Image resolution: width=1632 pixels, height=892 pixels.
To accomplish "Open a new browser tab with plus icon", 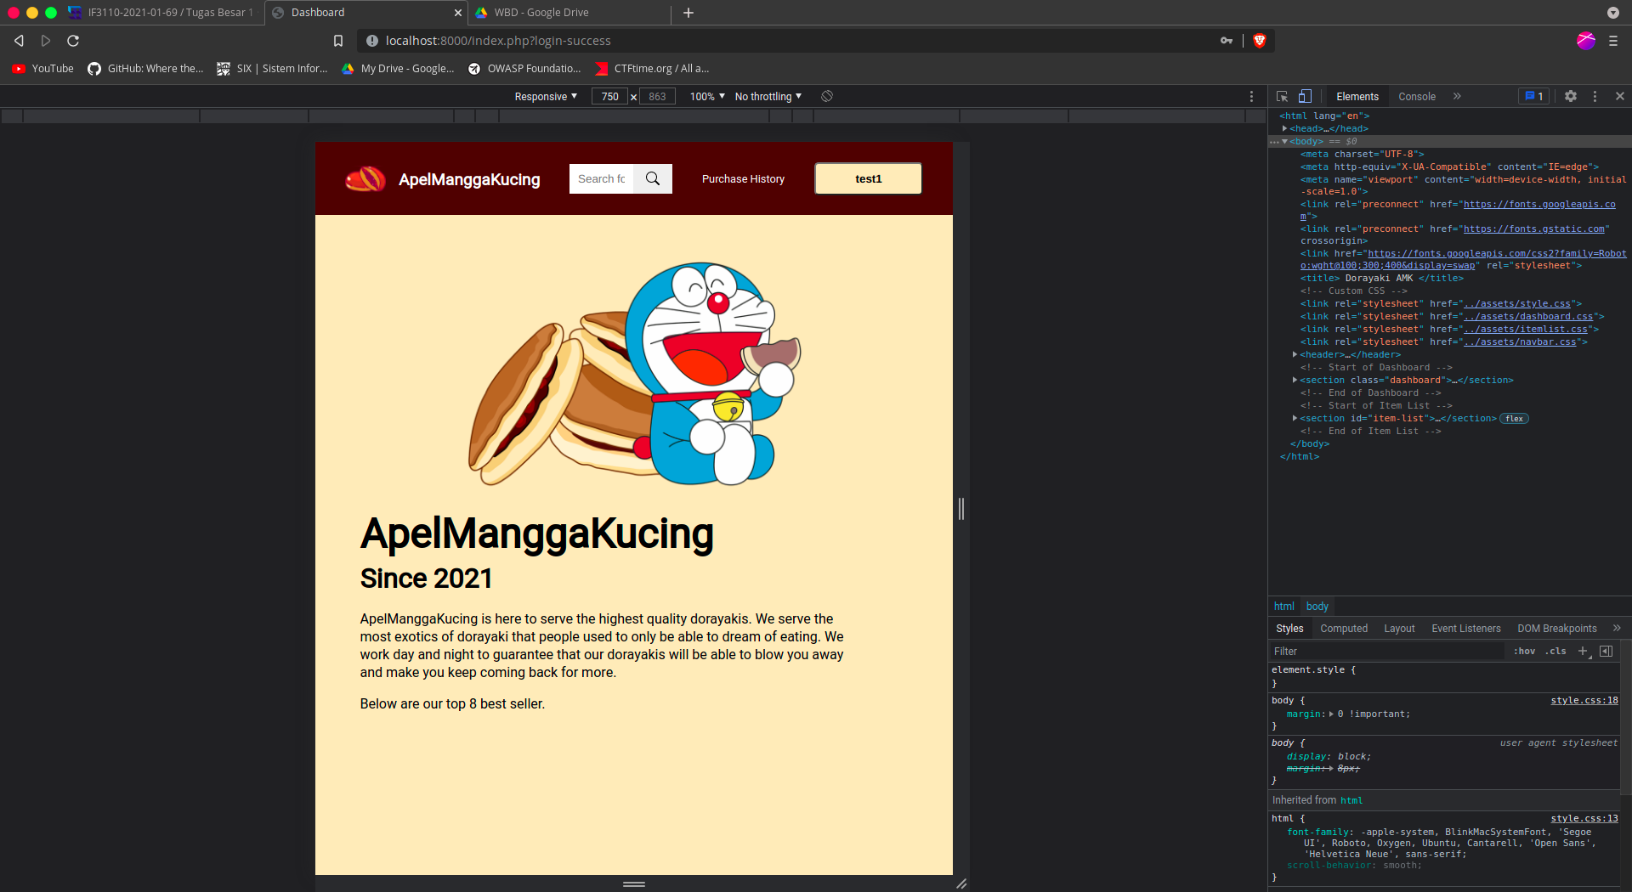I will [688, 13].
